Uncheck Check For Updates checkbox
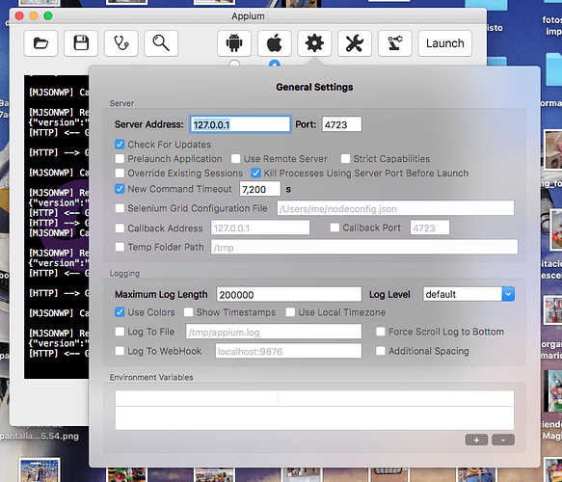This screenshot has height=482, width=562. (120, 145)
